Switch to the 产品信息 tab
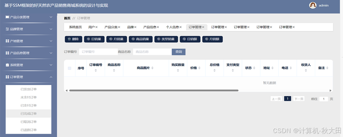The width and height of the screenshot is (343, 137). tap(150, 27)
